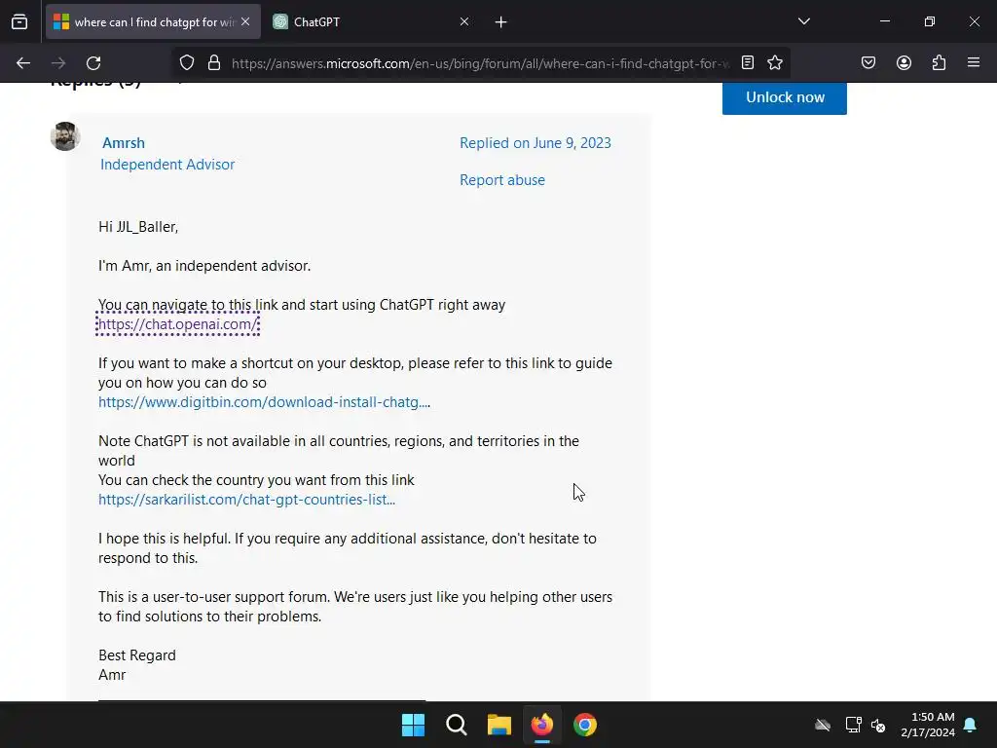Click the muted volume tray icon
The image size is (997, 748).
point(878,725)
